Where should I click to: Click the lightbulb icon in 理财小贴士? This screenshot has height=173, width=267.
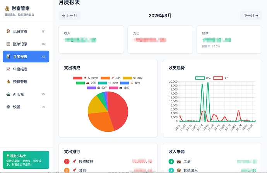(8, 156)
